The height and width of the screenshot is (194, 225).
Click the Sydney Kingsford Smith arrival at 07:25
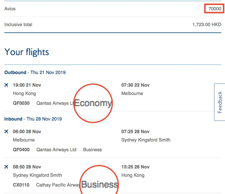pos(146,140)
